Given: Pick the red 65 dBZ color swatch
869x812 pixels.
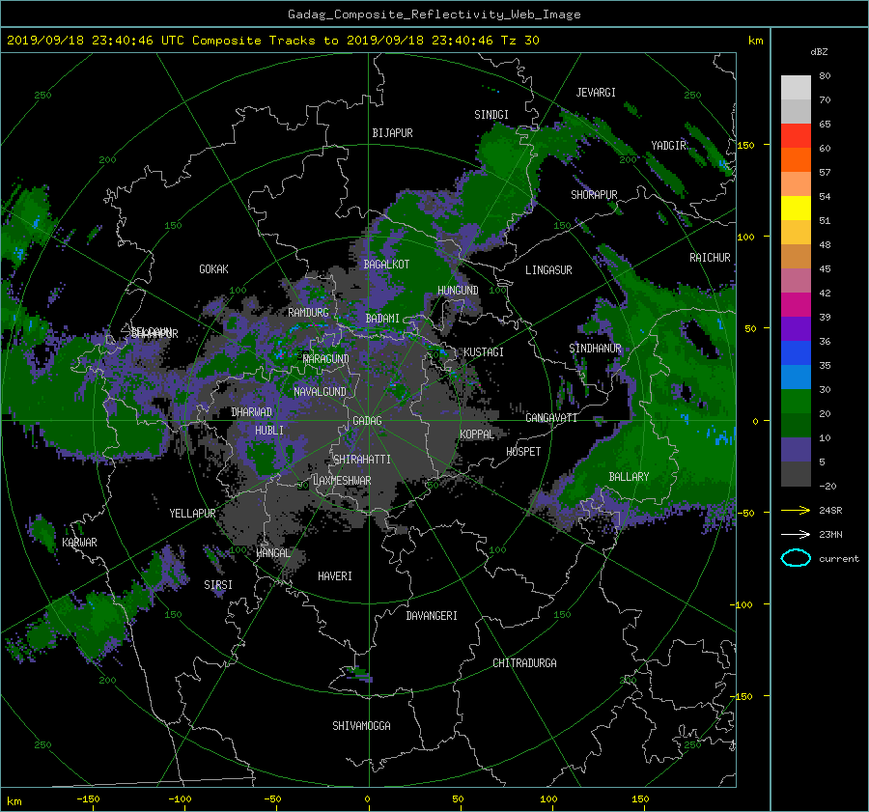Looking at the screenshot, I should point(796,135).
